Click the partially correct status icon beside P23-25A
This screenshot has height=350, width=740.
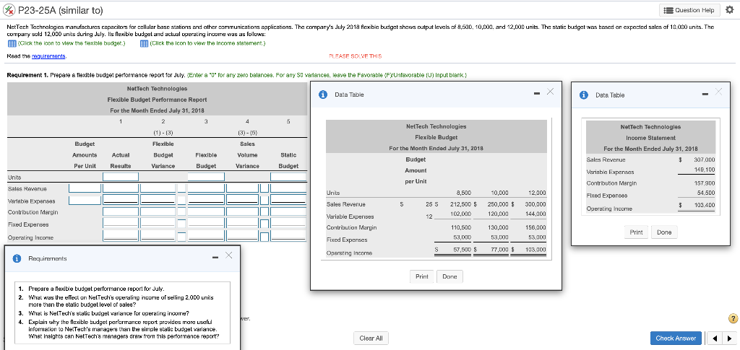(9, 10)
